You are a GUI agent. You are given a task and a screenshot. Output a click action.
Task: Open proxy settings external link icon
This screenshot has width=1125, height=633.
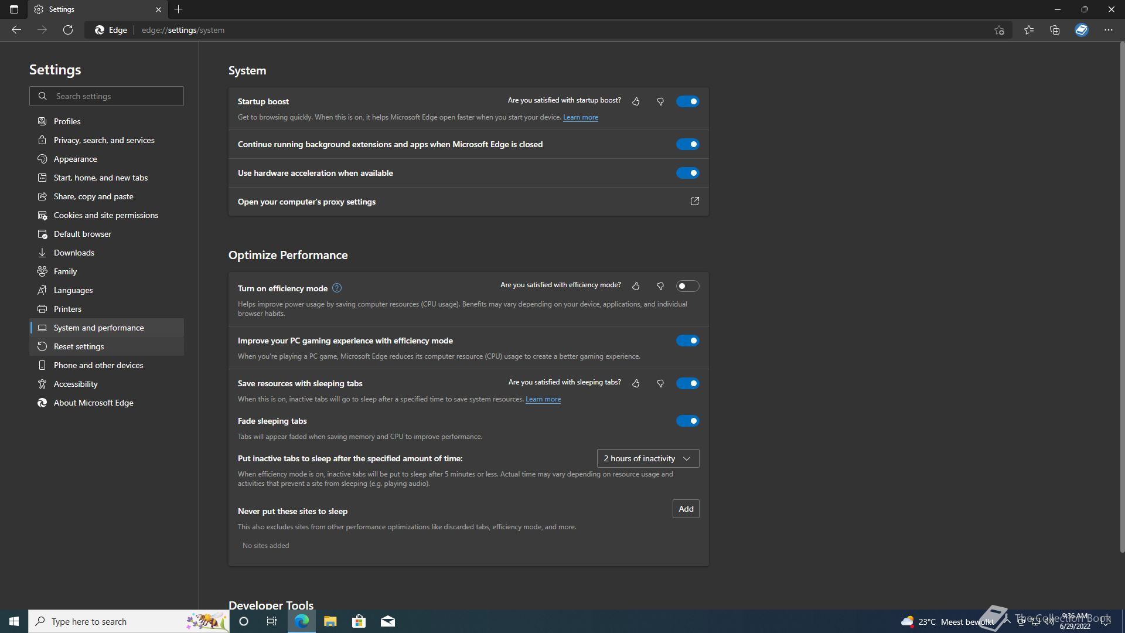pos(695,201)
